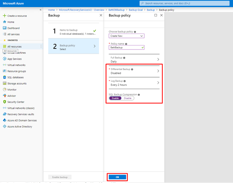Click the Advisor icon
233x183 pixels.
(x=4, y=96)
